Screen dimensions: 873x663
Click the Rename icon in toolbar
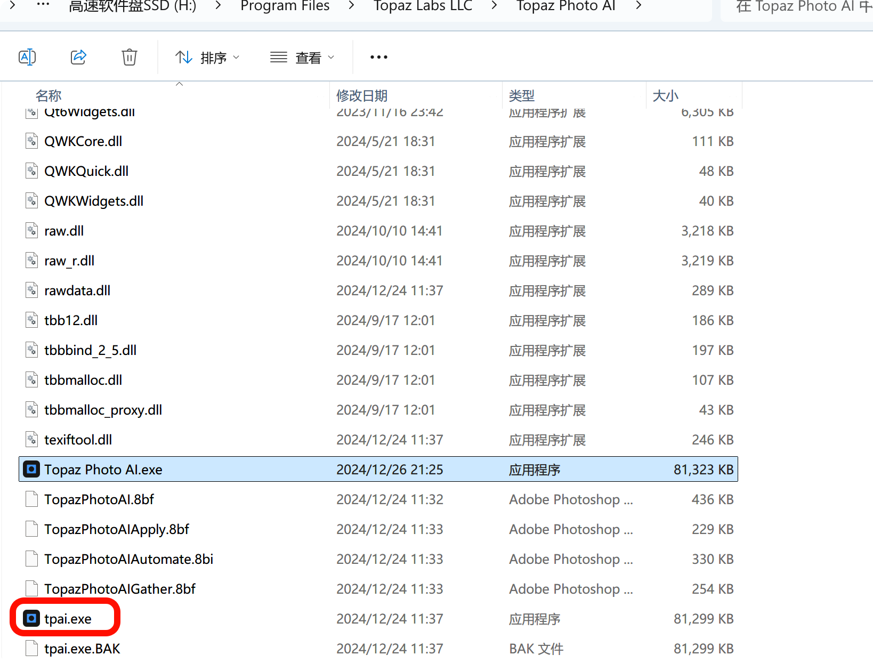pyautogui.click(x=27, y=56)
